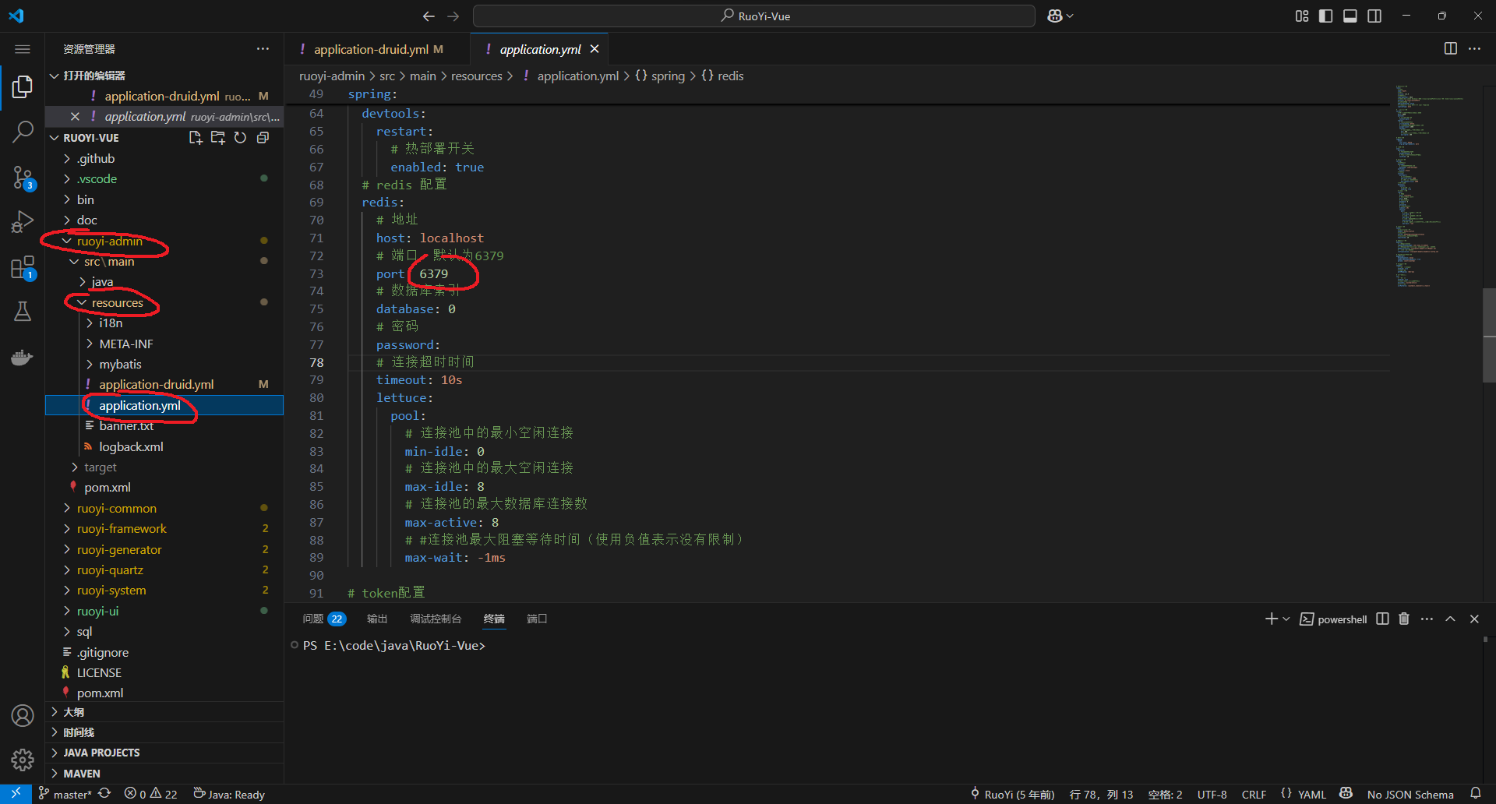
Task: Open the Source Control view
Action: (23, 178)
